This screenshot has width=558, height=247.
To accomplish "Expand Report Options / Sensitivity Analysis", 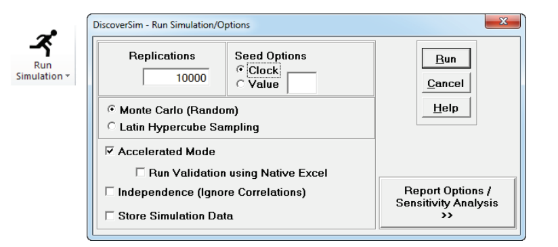I will [448, 202].
